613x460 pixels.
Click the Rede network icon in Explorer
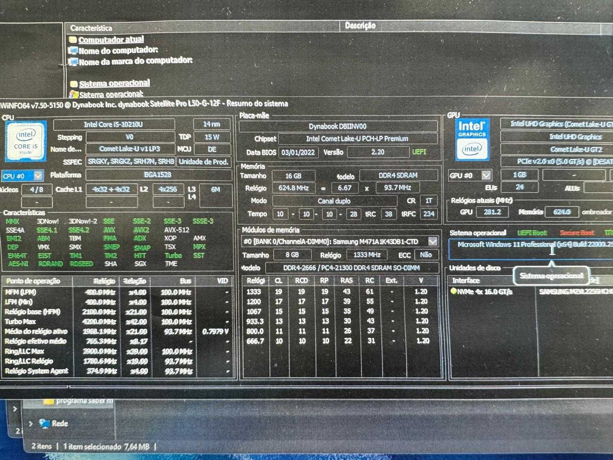pos(45,424)
